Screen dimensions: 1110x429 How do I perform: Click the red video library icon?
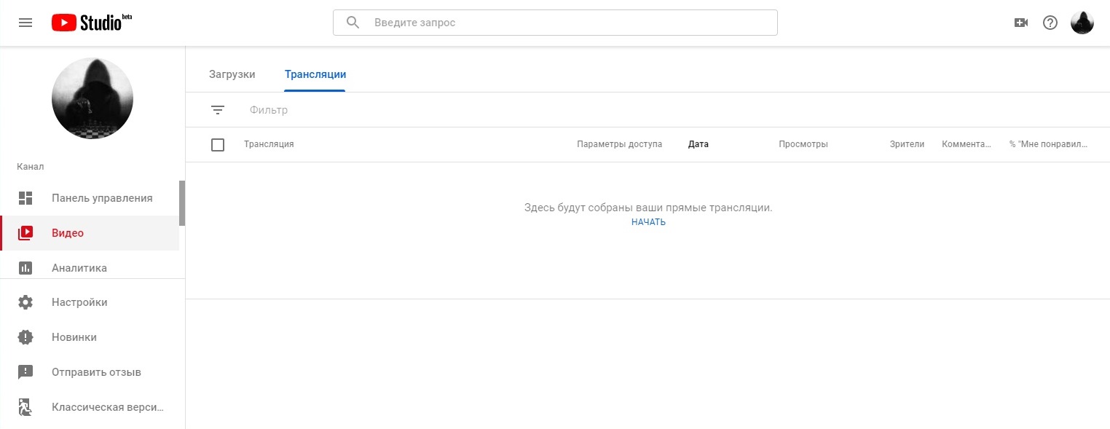coord(25,233)
